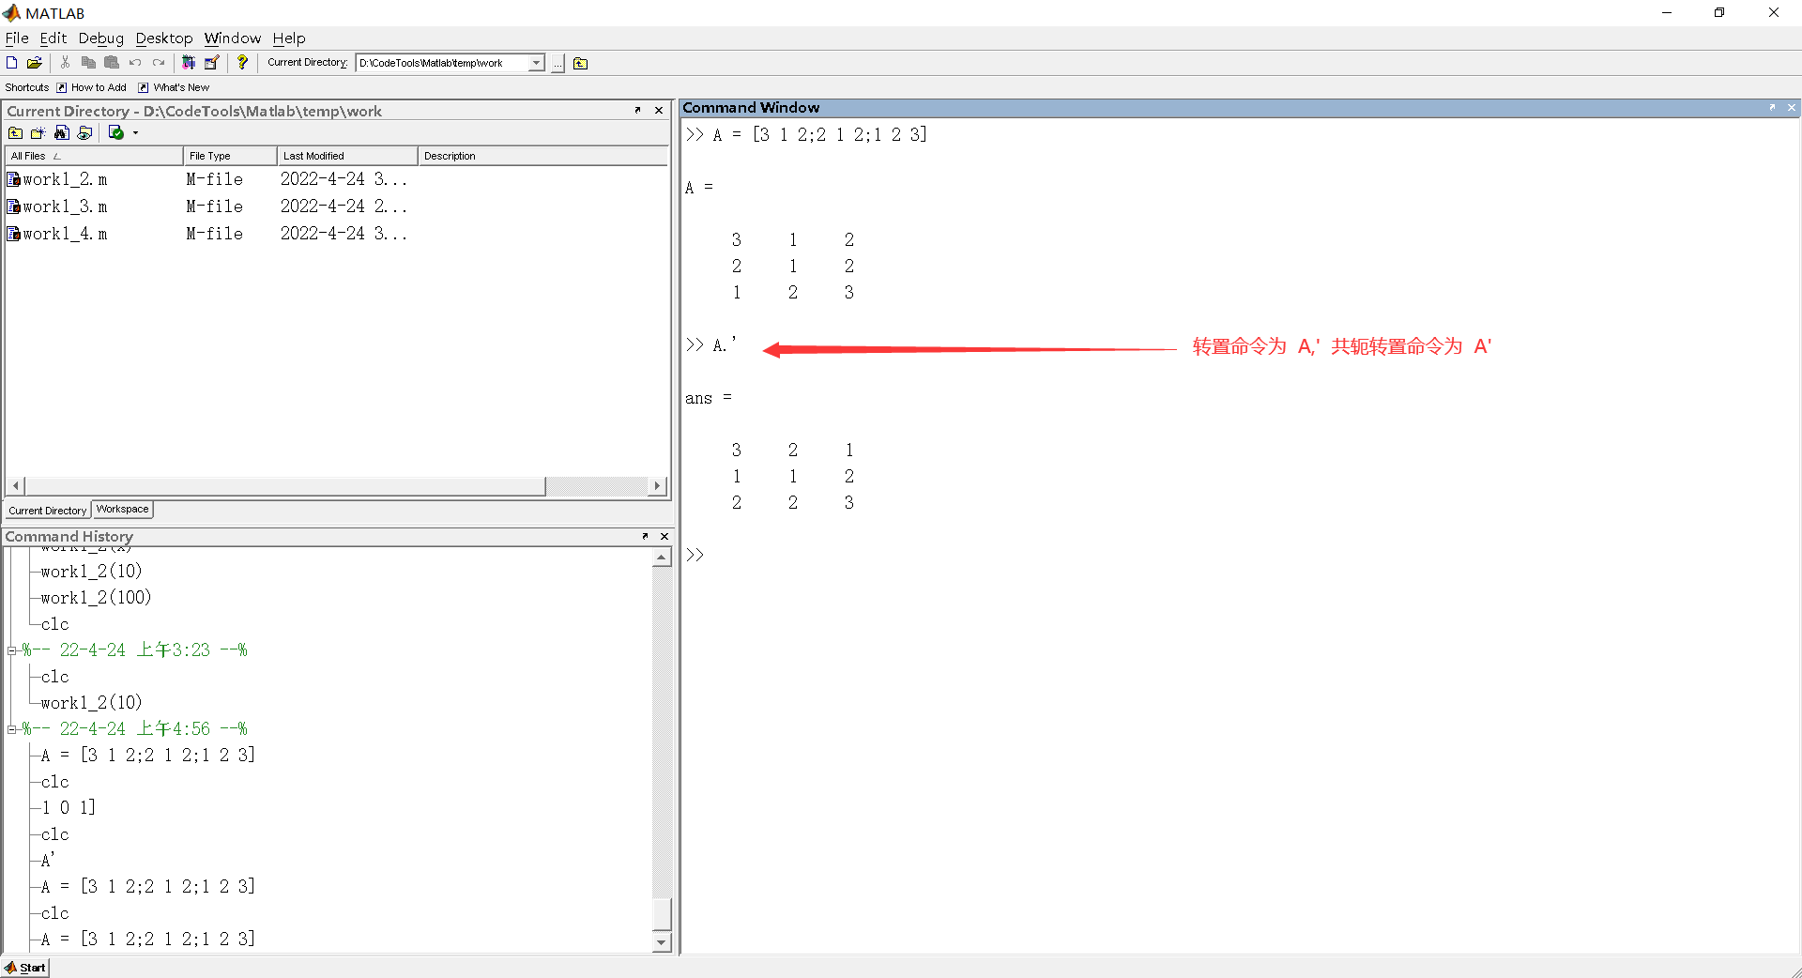This screenshot has height=978, width=1802.
Task: Undock the Current Directory panel
Action: [638, 110]
